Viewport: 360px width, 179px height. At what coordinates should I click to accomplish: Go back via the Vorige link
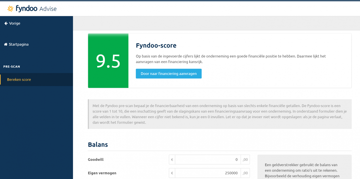click(x=12, y=23)
